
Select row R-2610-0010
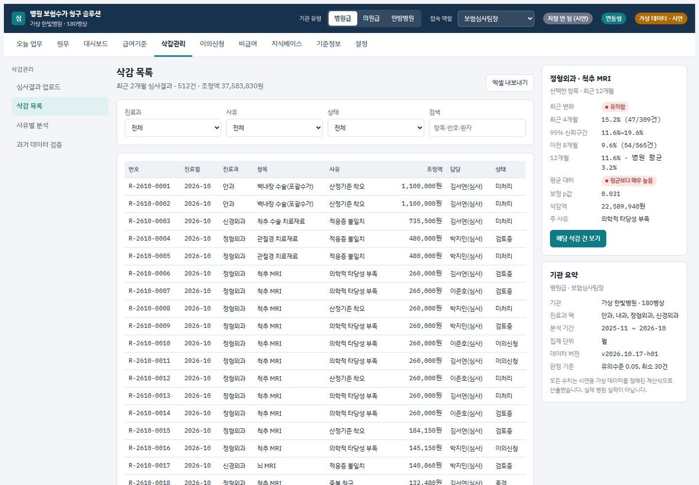pyautogui.click(x=325, y=343)
